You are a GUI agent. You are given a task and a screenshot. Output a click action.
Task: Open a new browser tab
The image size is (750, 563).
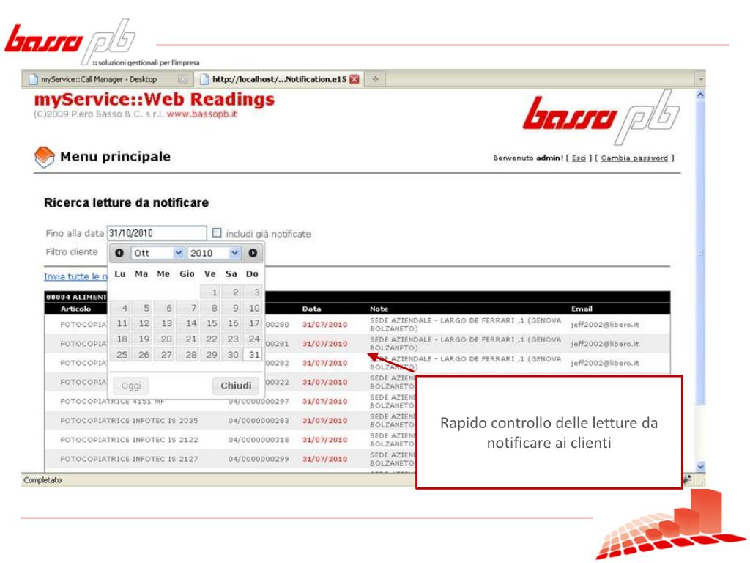pos(376,79)
